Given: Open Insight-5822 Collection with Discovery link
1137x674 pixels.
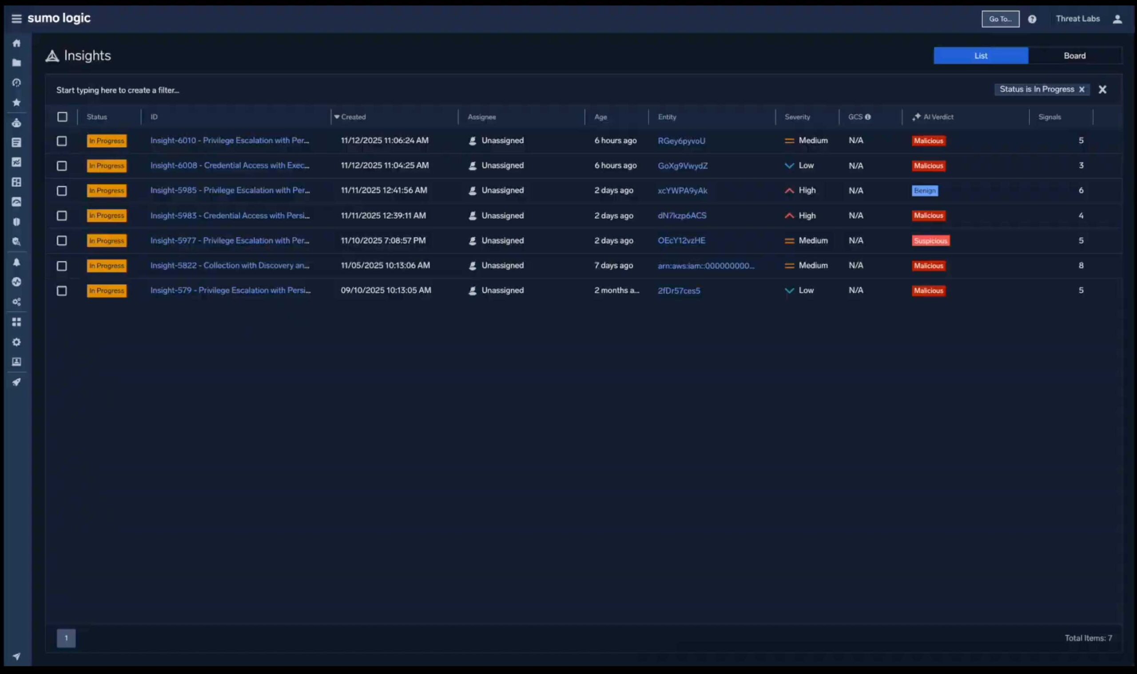Looking at the screenshot, I should (x=230, y=265).
